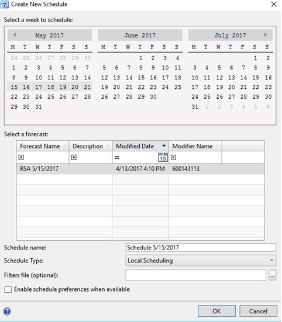282x322 pixels.
Task: Go to previous month using left arrow
Action: pos(15,35)
